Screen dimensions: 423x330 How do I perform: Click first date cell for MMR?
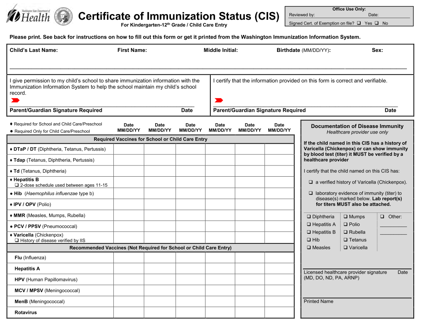(129, 215)
